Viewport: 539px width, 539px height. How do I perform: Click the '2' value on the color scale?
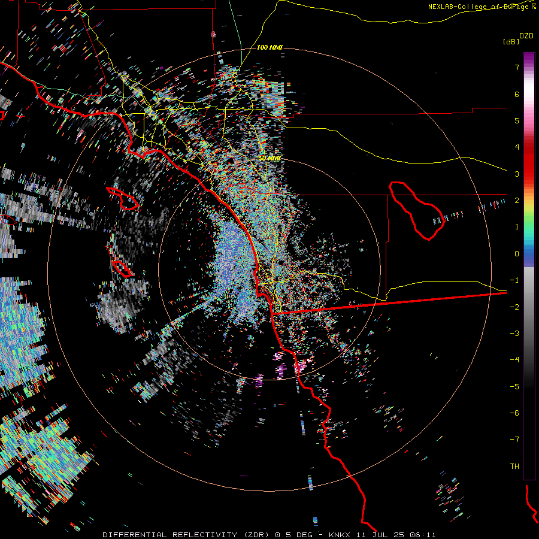click(x=517, y=201)
